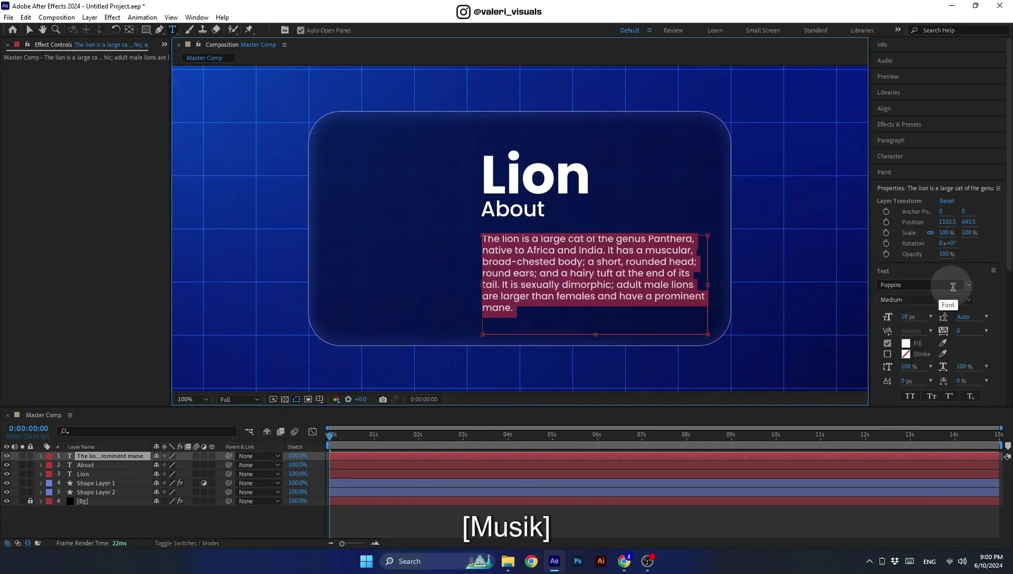The image size is (1013, 574).
Task: Click the white Fill color swatch
Action: click(906, 343)
